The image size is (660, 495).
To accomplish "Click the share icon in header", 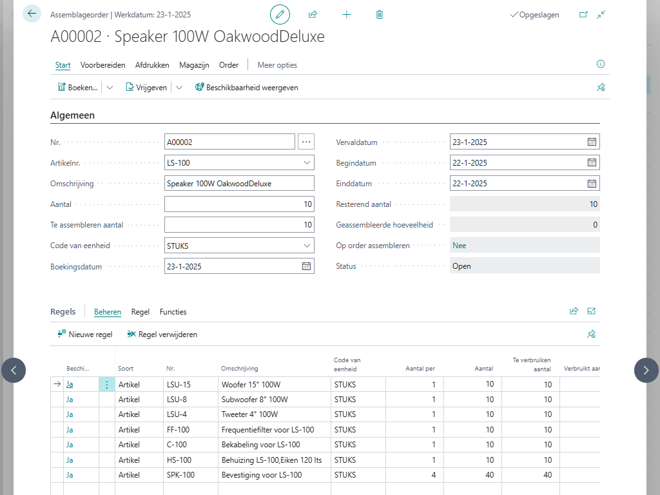I will coord(313,14).
